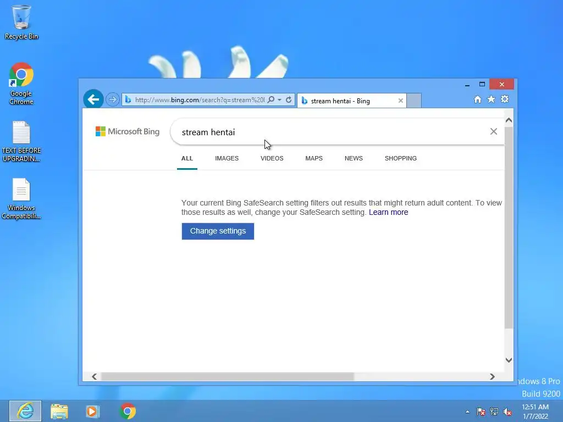Click the browser Forward arrow button

click(x=113, y=99)
